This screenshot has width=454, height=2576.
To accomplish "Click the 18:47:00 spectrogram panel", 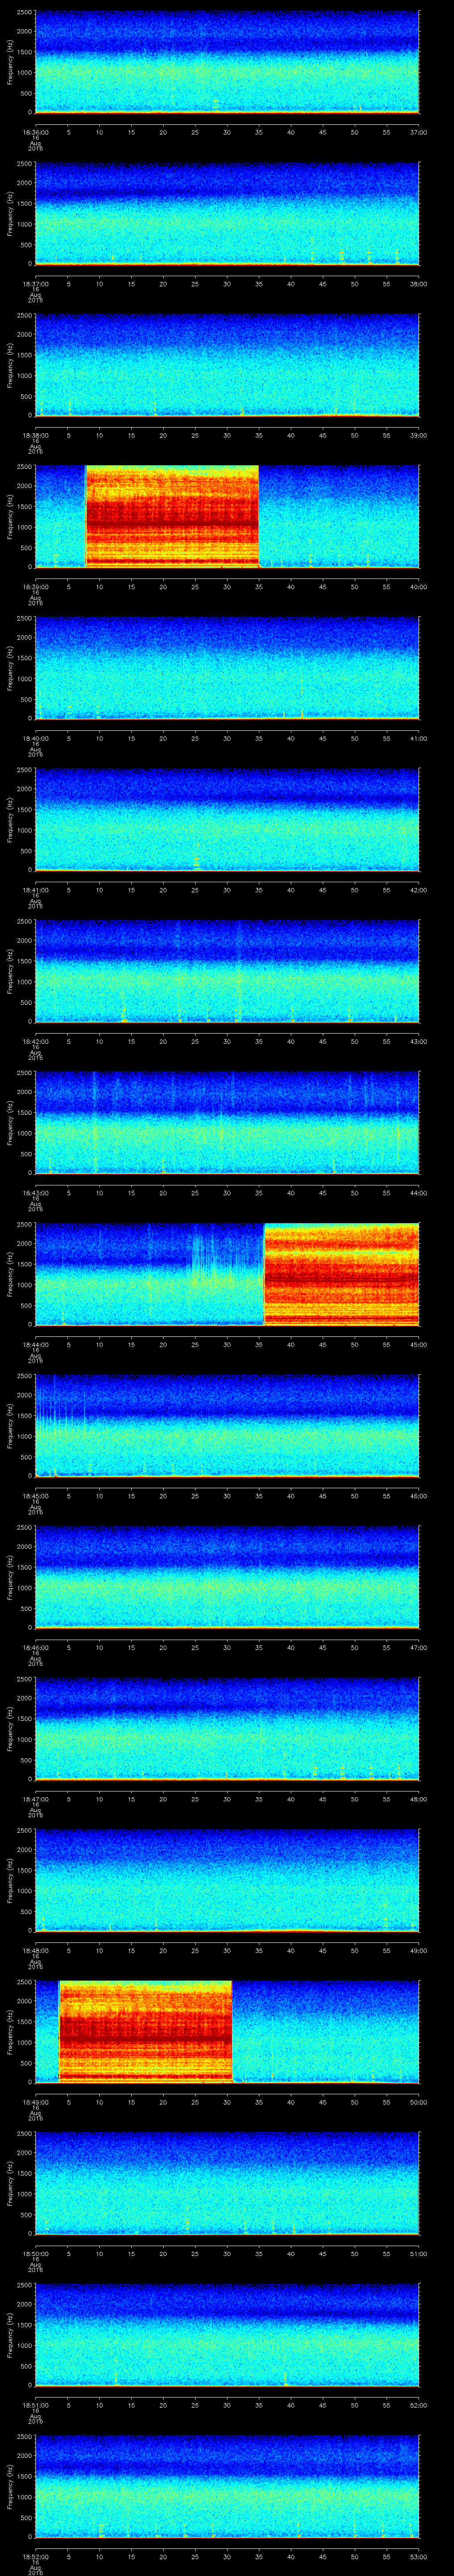I will 227,1728.
